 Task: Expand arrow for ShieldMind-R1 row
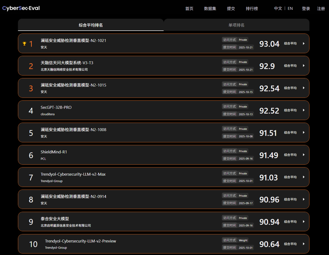304,155
